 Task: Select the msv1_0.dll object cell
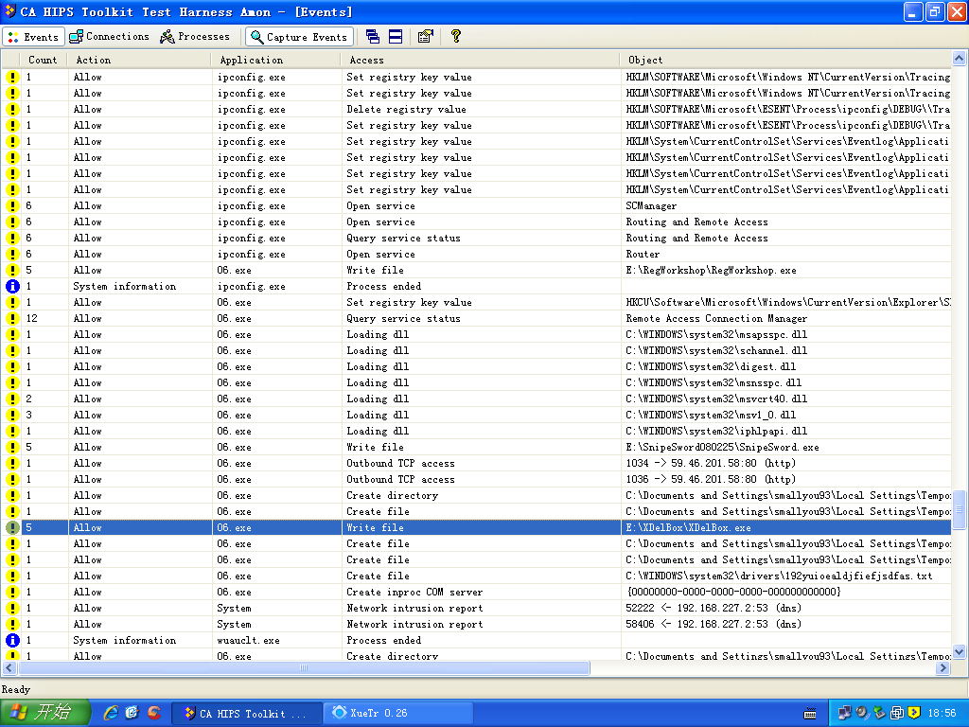coord(711,415)
